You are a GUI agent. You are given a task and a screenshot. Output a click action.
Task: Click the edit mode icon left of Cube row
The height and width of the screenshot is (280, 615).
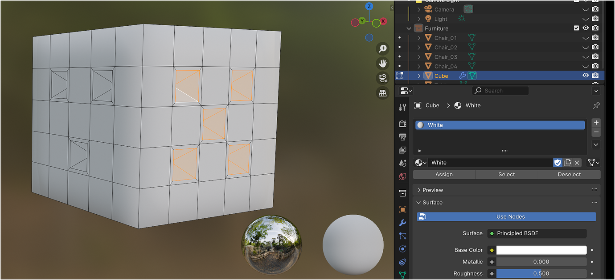pos(399,76)
